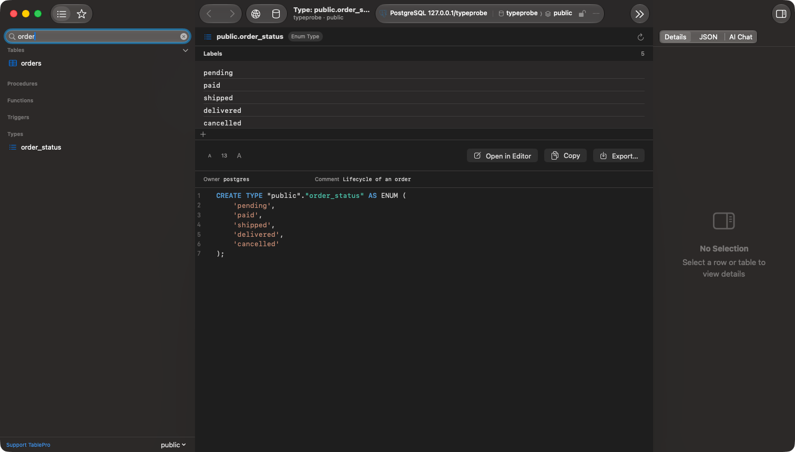Click the orders table icon
The width and height of the screenshot is (795, 452).
point(13,63)
